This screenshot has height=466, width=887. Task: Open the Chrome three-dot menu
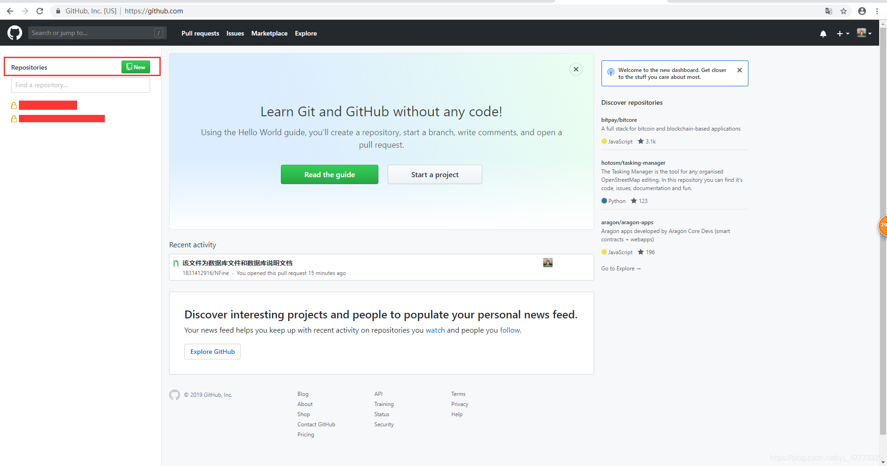pos(877,11)
